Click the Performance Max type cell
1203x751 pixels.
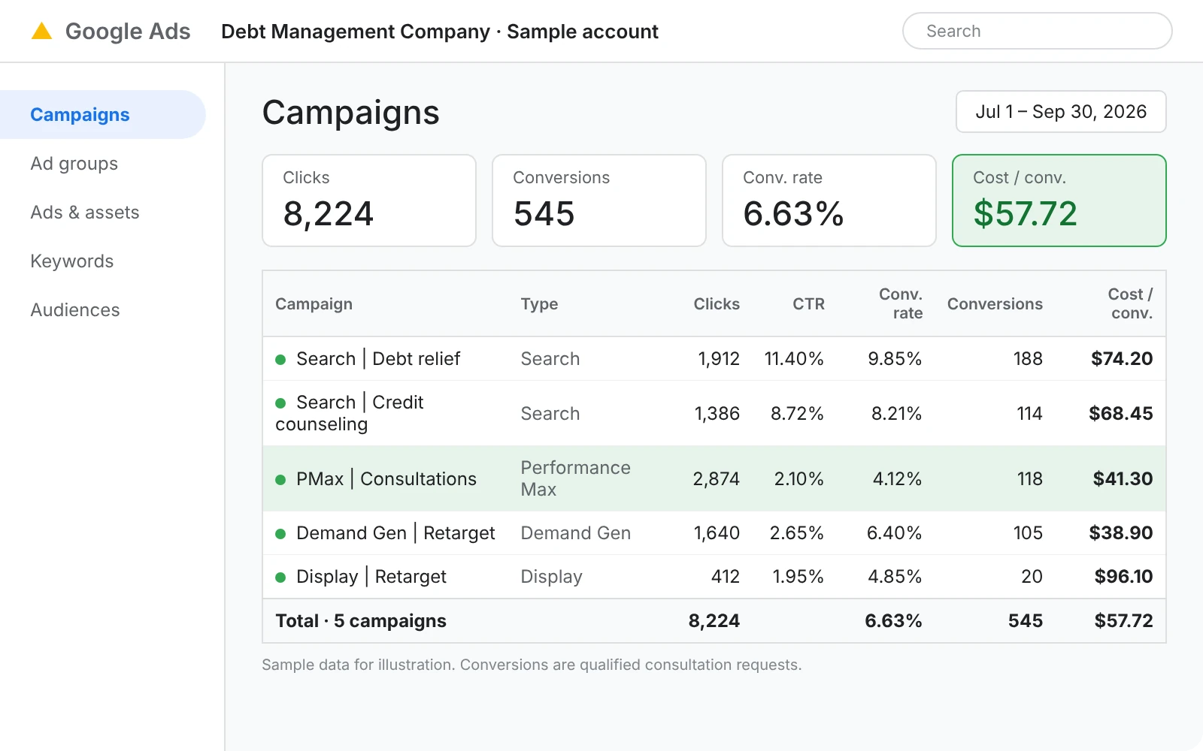576,478
